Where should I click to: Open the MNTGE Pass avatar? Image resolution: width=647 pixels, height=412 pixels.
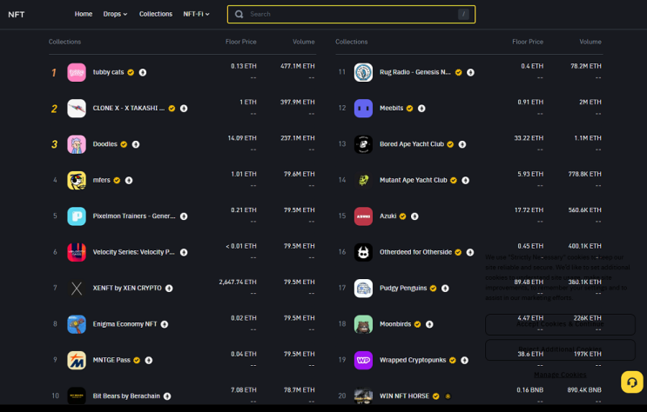[77, 360]
